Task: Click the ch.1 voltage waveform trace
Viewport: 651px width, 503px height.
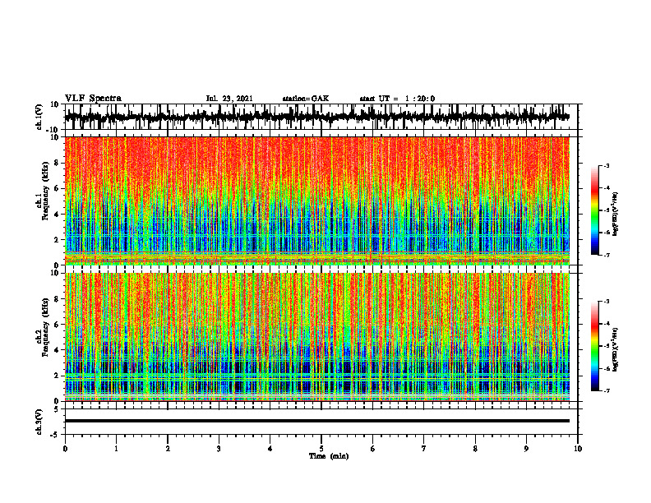Action: (317, 117)
